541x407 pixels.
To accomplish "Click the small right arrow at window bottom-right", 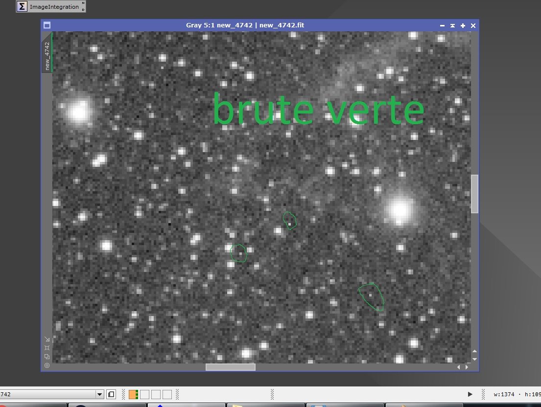I will tap(467, 367).
